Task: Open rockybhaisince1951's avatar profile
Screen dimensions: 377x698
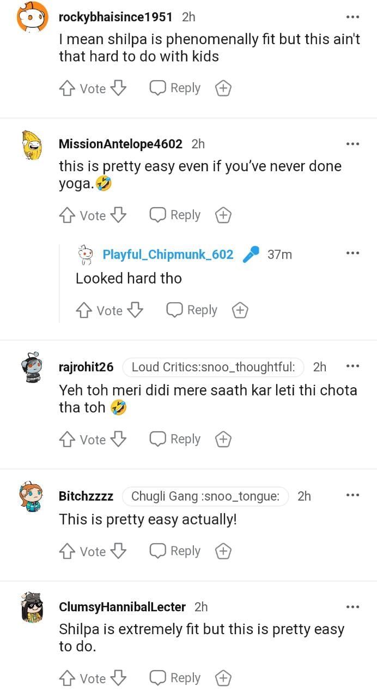Action: click(32, 17)
